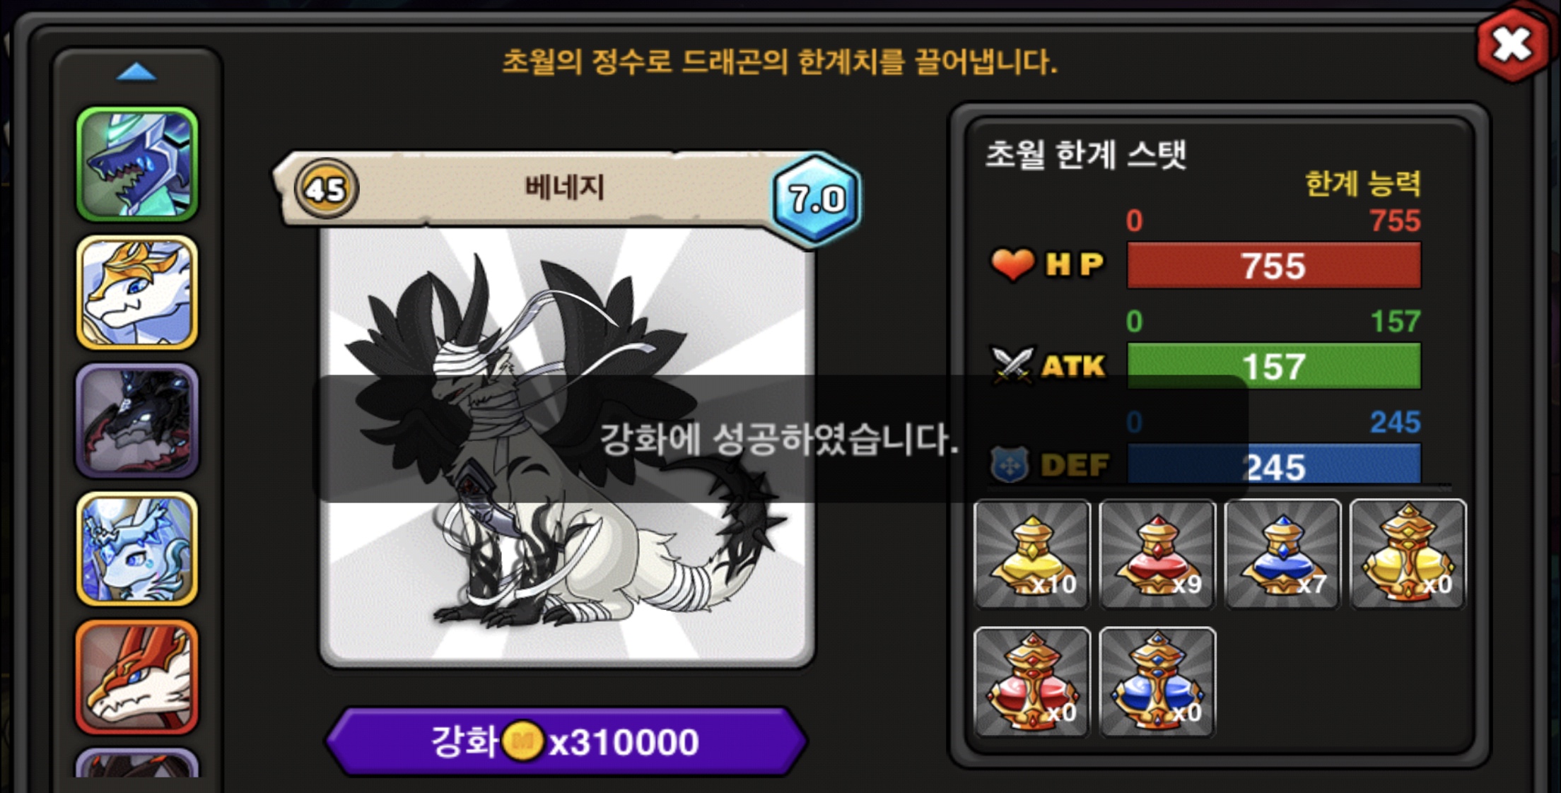Select the large red ornate potion x0
This screenshot has width=1561, height=793.
coord(1032,682)
